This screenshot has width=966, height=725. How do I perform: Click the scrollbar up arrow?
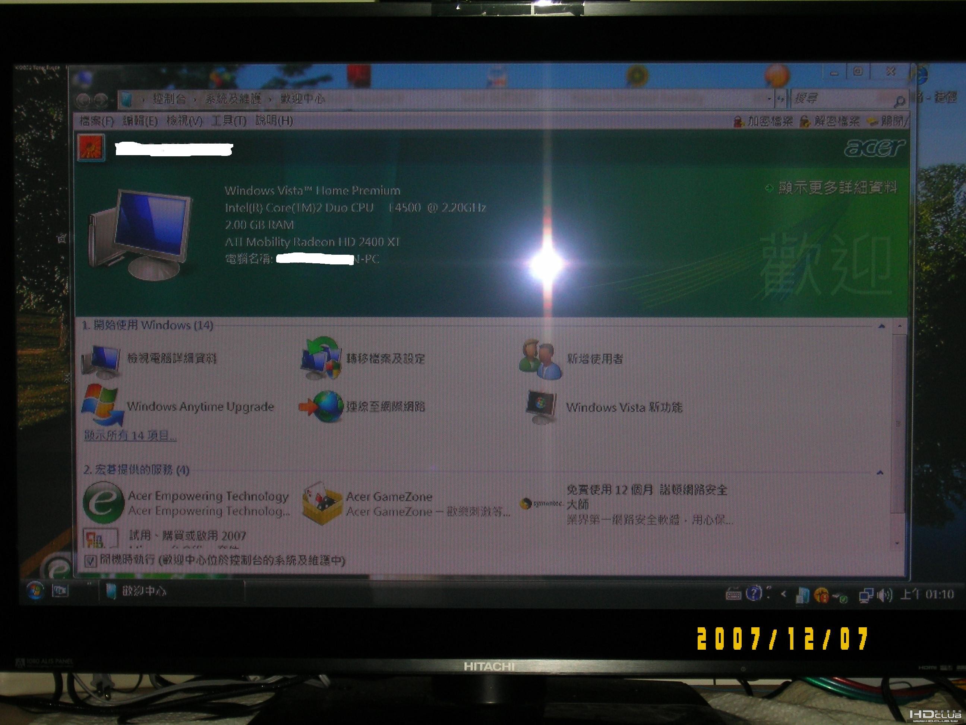[x=899, y=326]
